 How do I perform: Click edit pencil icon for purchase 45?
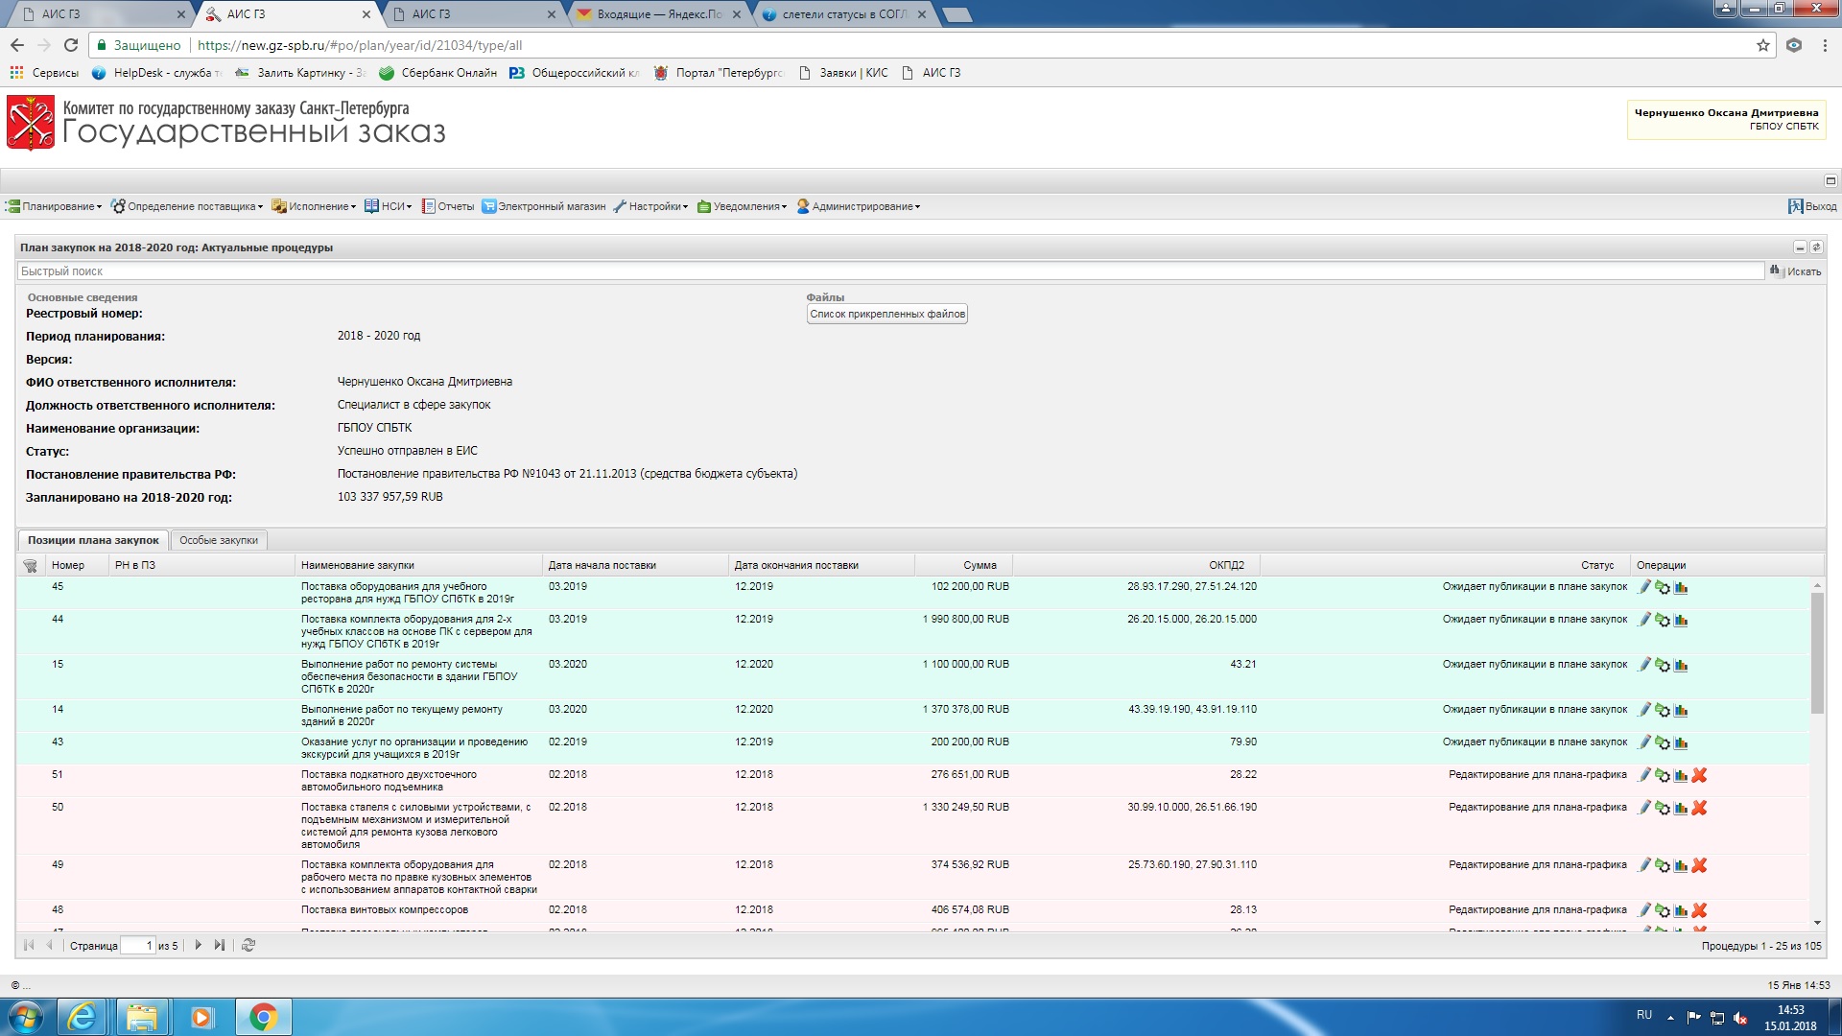(1644, 587)
